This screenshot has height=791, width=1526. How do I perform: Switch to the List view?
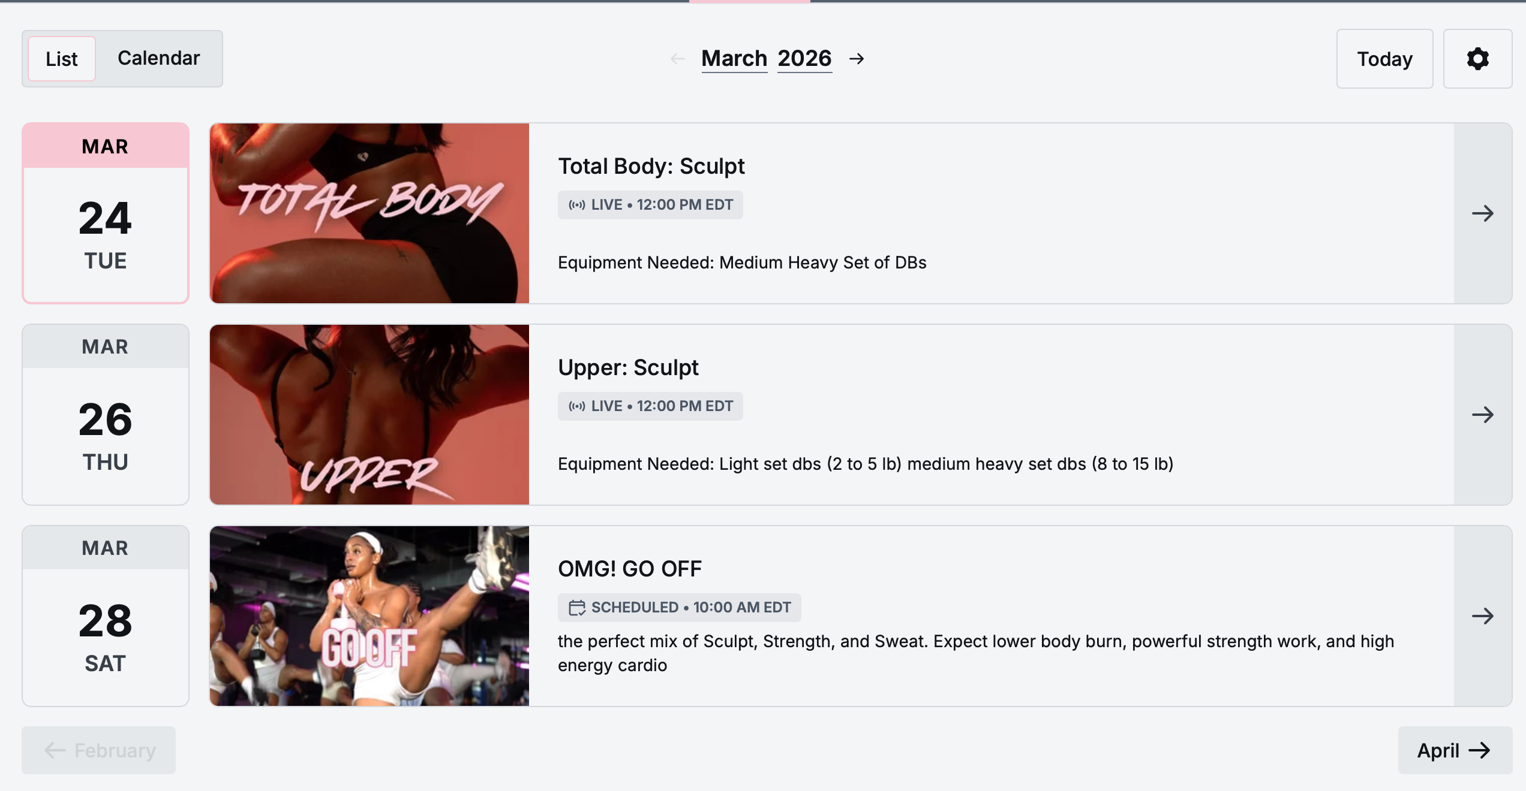coord(62,59)
